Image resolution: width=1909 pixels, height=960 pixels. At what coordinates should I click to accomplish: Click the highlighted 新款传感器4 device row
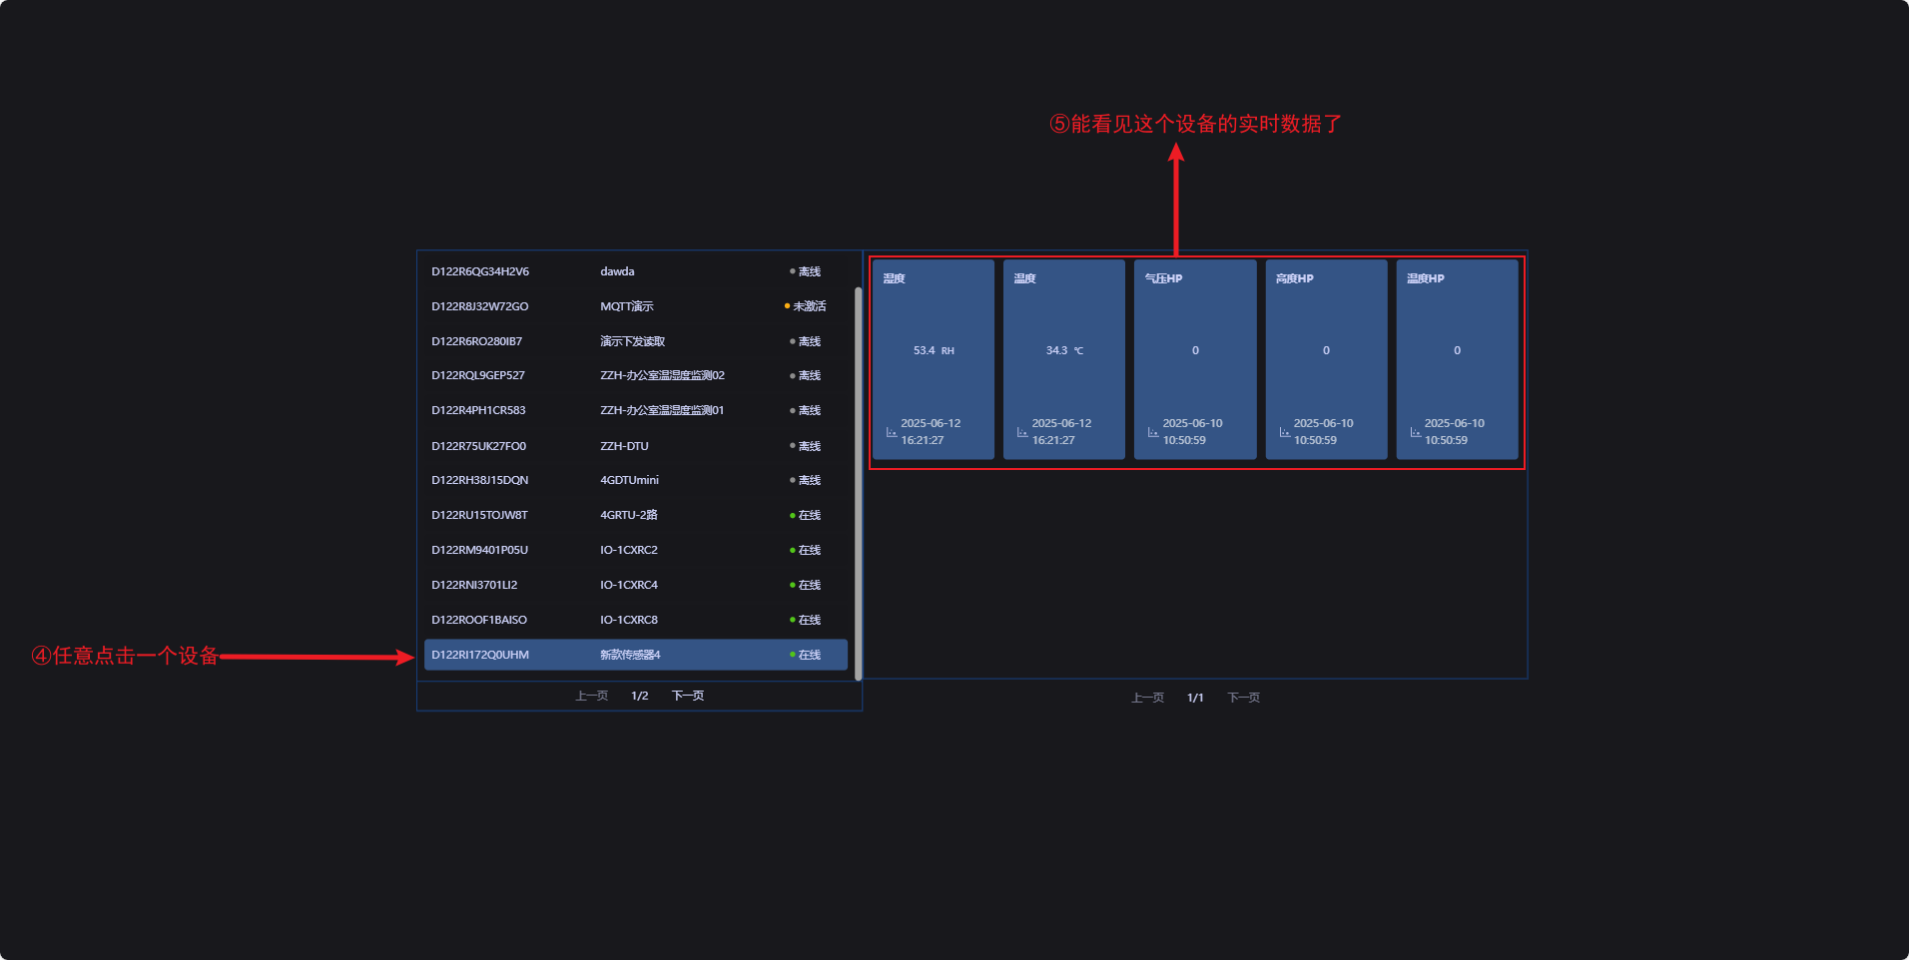pos(635,655)
